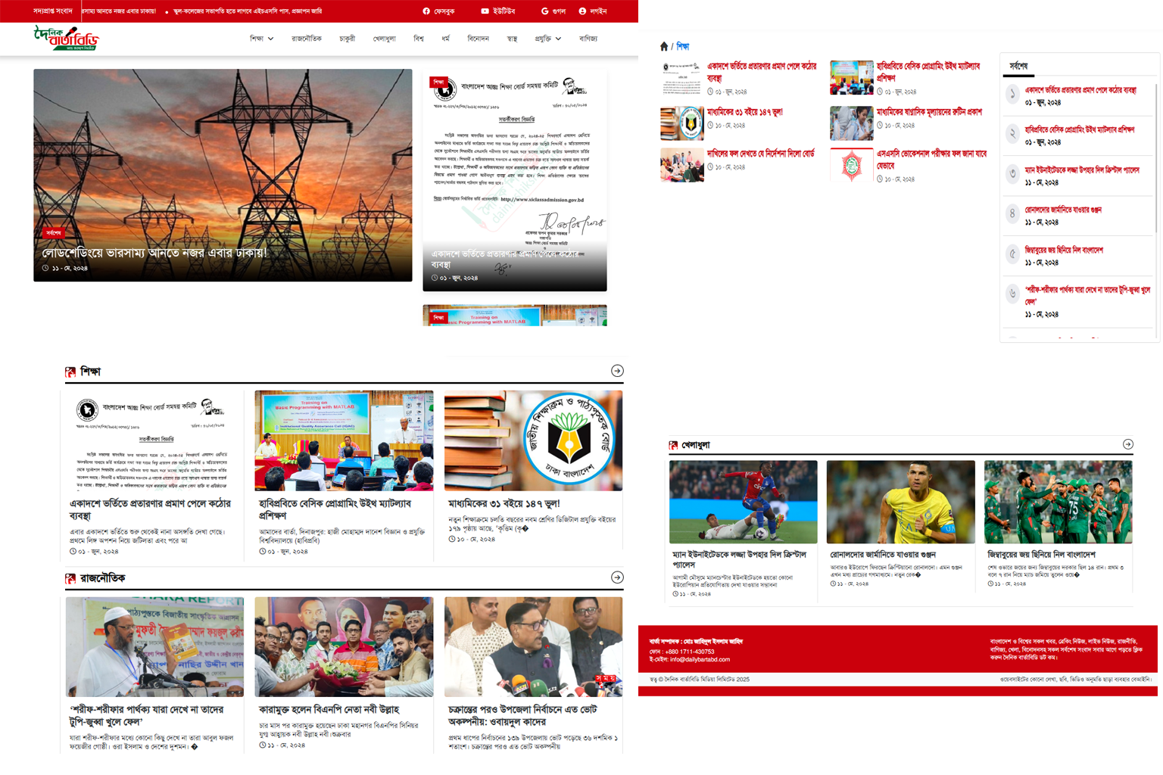Open the খেলাধুলা menu item in navbar
This screenshot has width=1163, height=775.
pyautogui.click(x=384, y=39)
